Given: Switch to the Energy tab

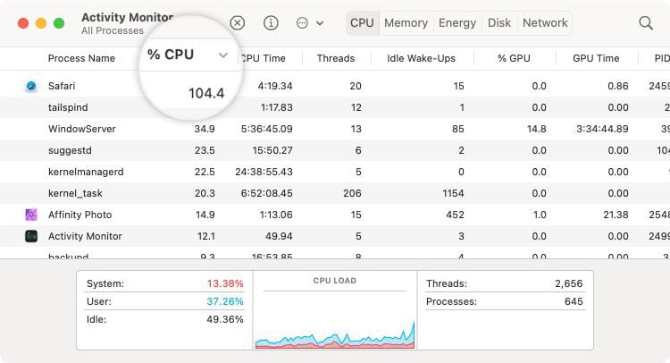Looking at the screenshot, I should tap(457, 23).
